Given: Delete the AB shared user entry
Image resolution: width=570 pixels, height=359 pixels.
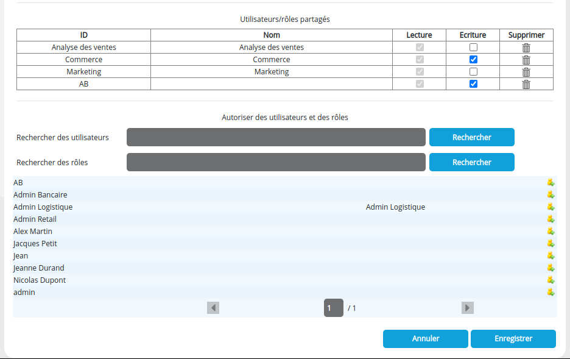Looking at the screenshot, I should tap(526, 84).
